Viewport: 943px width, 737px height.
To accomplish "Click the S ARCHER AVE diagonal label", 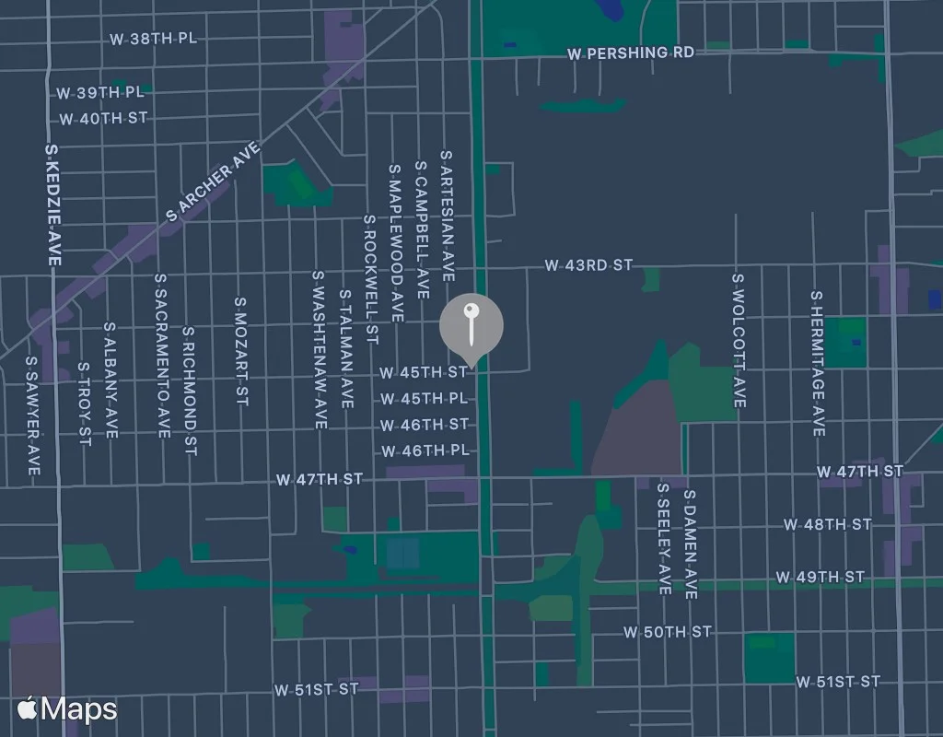I will pyautogui.click(x=213, y=181).
